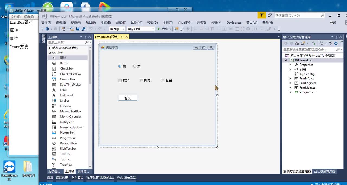Image resolution: width=347 pixels, height=185 pixels.
Task: Pick the CheckBox control from the toolbox
Action: coord(67,69)
